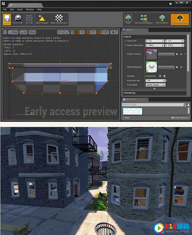Click the Show viewport button

[32, 32]
